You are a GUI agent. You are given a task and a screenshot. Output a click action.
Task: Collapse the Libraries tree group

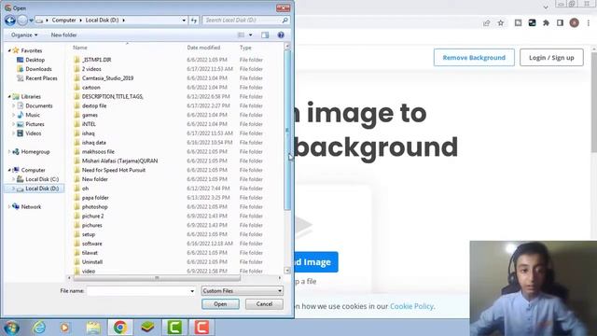click(x=9, y=97)
